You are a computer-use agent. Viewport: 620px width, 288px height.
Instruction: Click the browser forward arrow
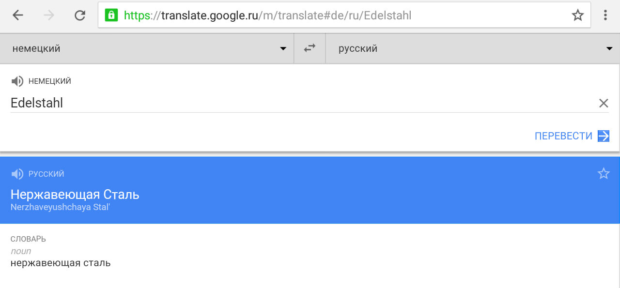click(49, 15)
